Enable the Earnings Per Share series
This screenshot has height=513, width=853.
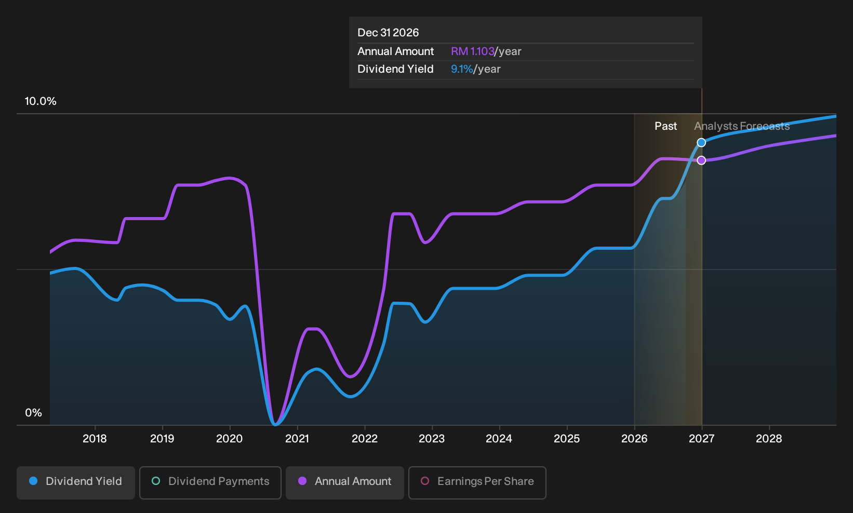[x=477, y=483]
